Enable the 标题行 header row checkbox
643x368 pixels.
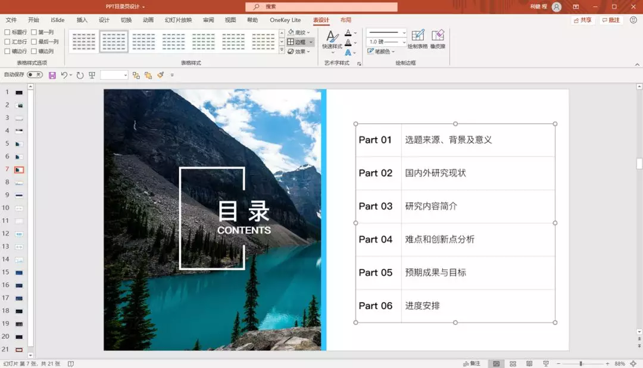[x=7, y=32]
